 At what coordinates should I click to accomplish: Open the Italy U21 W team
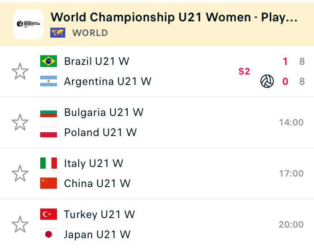pos(93,163)
